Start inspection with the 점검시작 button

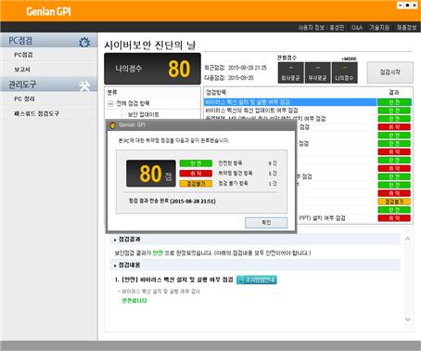tap(389, 72)
